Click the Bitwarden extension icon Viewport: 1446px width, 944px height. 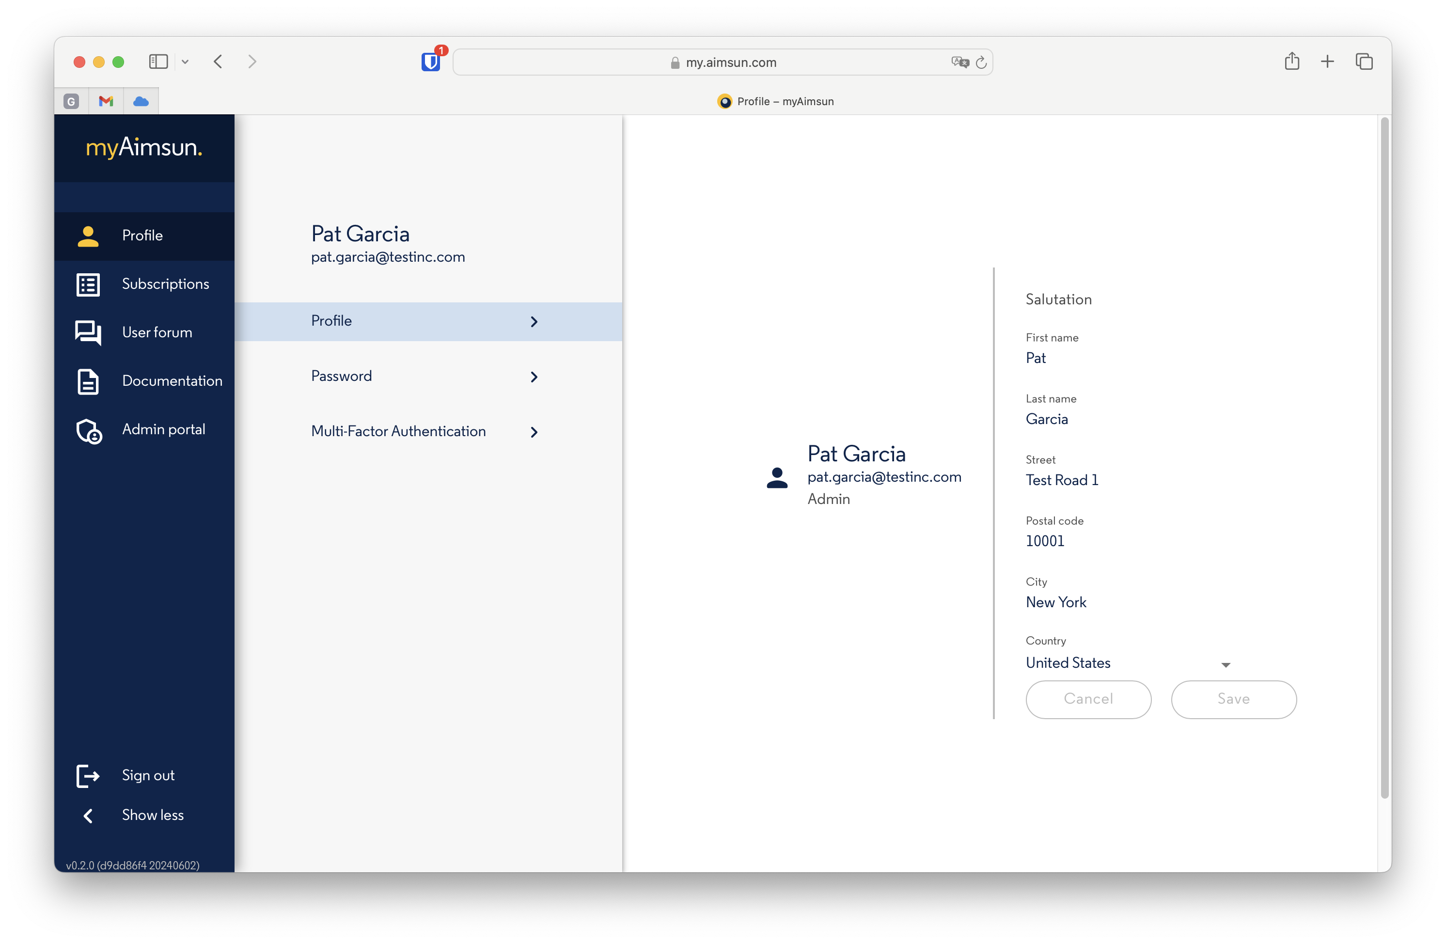(431, 62)
